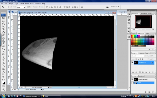Open the layer Fill slider arrow

(x=155, y=59)
